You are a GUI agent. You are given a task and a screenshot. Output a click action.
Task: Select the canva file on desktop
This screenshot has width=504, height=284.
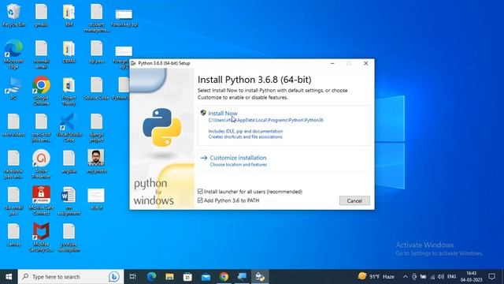(13, 234)
